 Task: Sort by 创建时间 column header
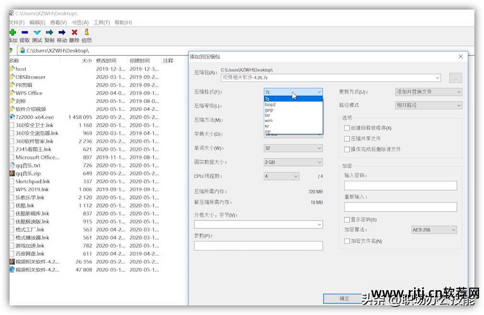pyautogui.click(x=144, y=61)
